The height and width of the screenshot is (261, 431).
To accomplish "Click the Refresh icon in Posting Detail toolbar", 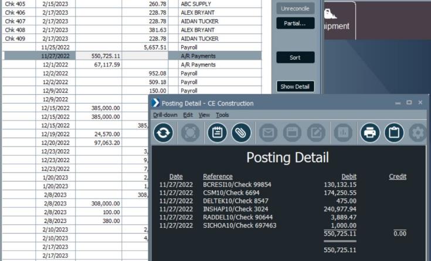I will point(164,133).
